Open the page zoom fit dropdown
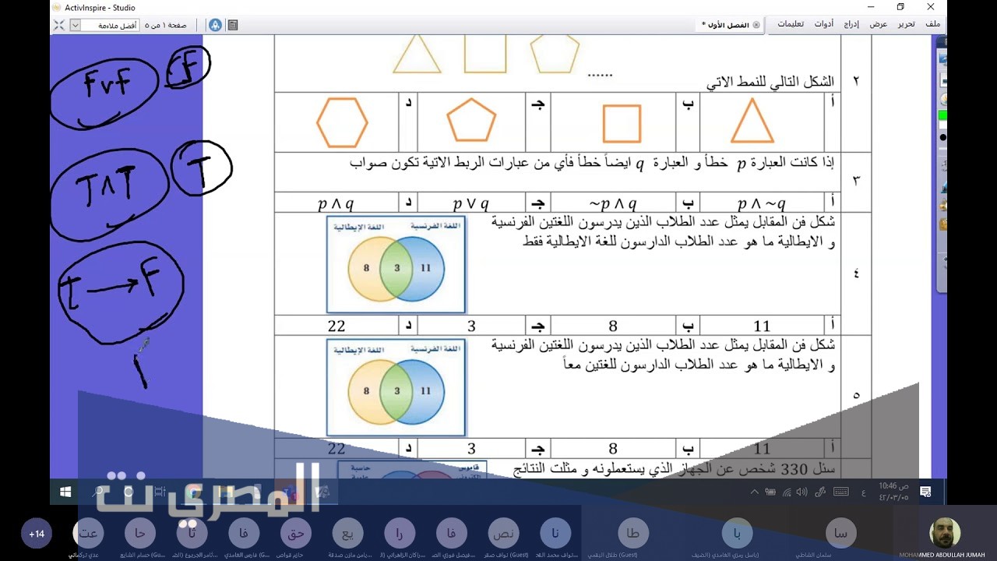This screenshot has height=561, width=997. point(76,25)
